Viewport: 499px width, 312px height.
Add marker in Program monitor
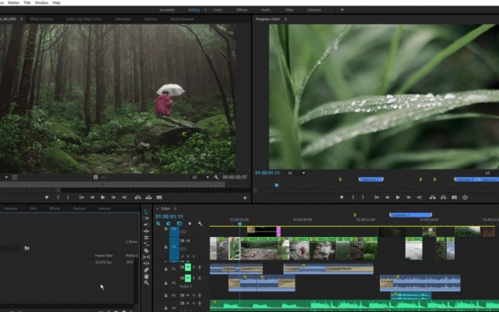pos(342,197)
